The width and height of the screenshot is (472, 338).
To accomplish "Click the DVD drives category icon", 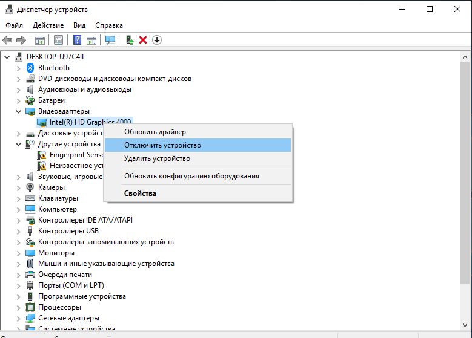I will tap(30, 79).
